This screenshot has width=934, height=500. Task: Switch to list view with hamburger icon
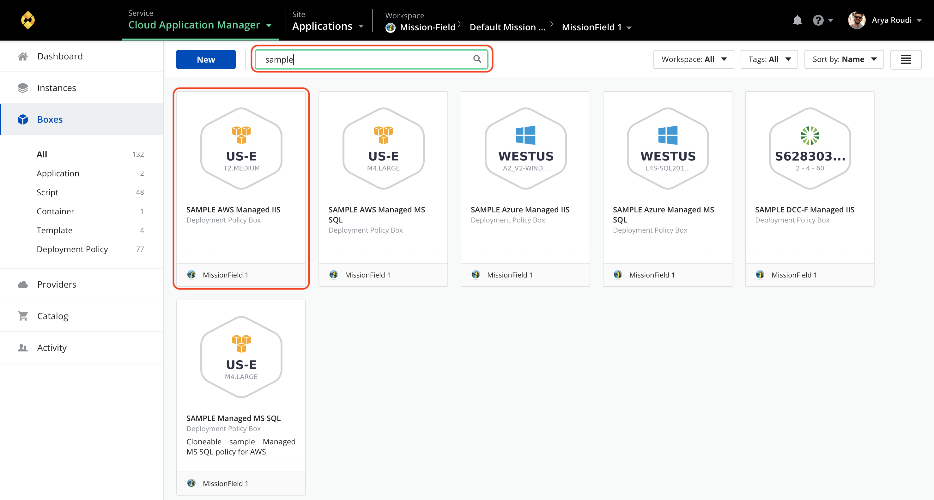[906, 59]
